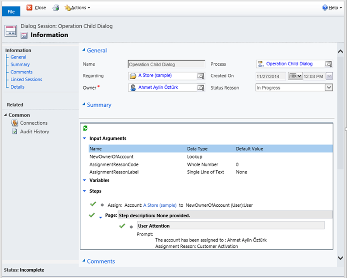The image size is (347, 278).
Task: Click the large Dialog Session form icon
Action: [10, 31]
